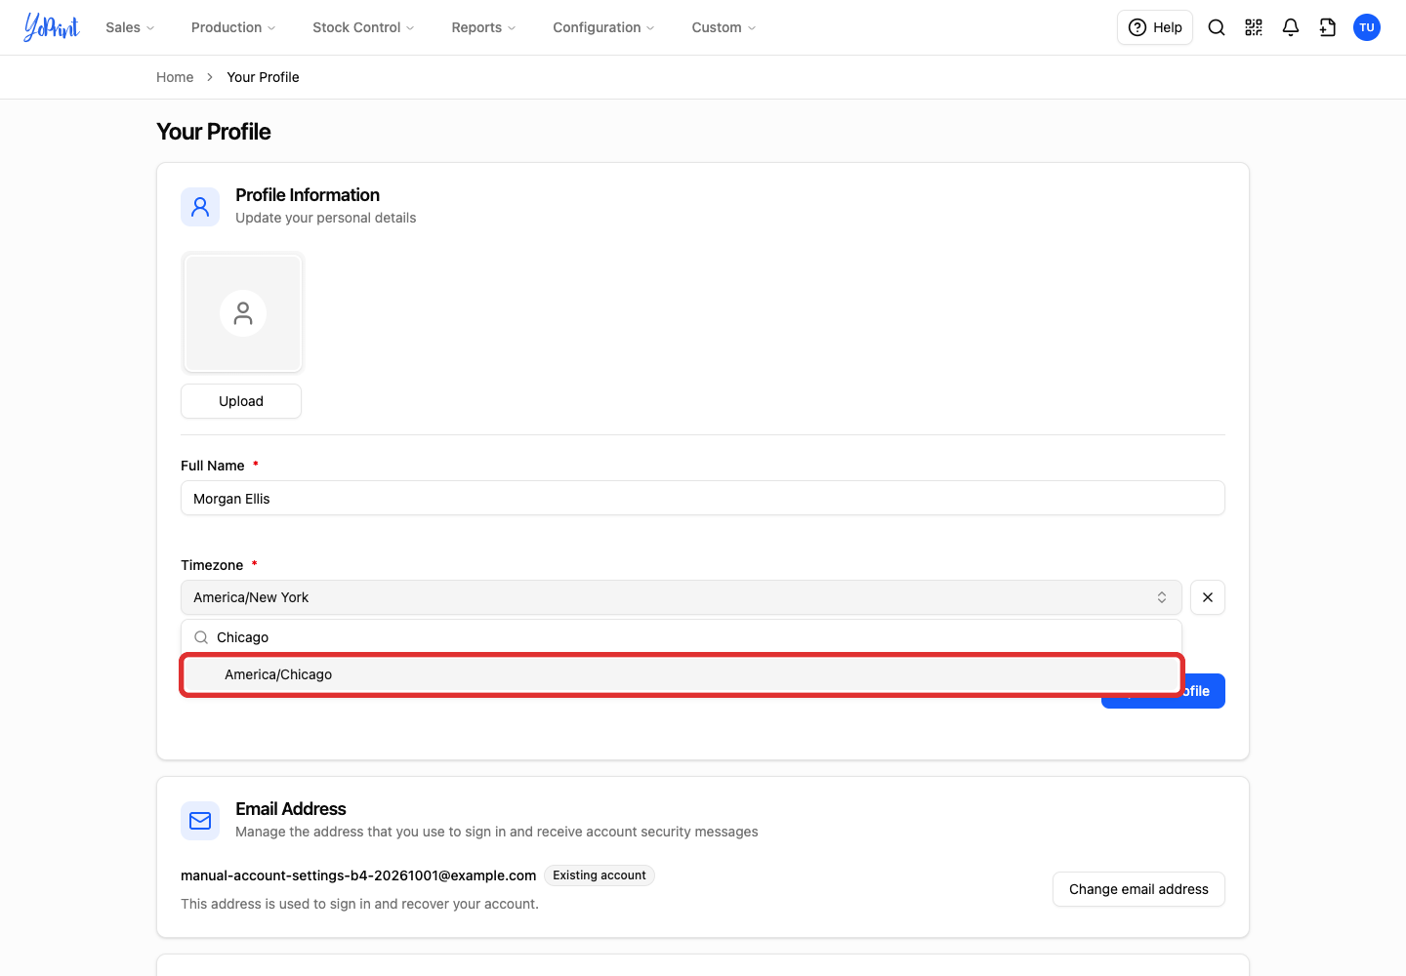
Task: Open the Timezone dropdown showing America/New York
Action: 681,597
